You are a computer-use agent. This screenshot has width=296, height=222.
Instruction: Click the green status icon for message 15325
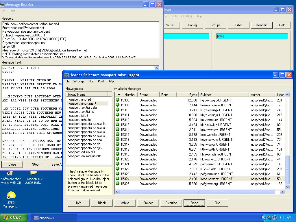coord(117,183)
